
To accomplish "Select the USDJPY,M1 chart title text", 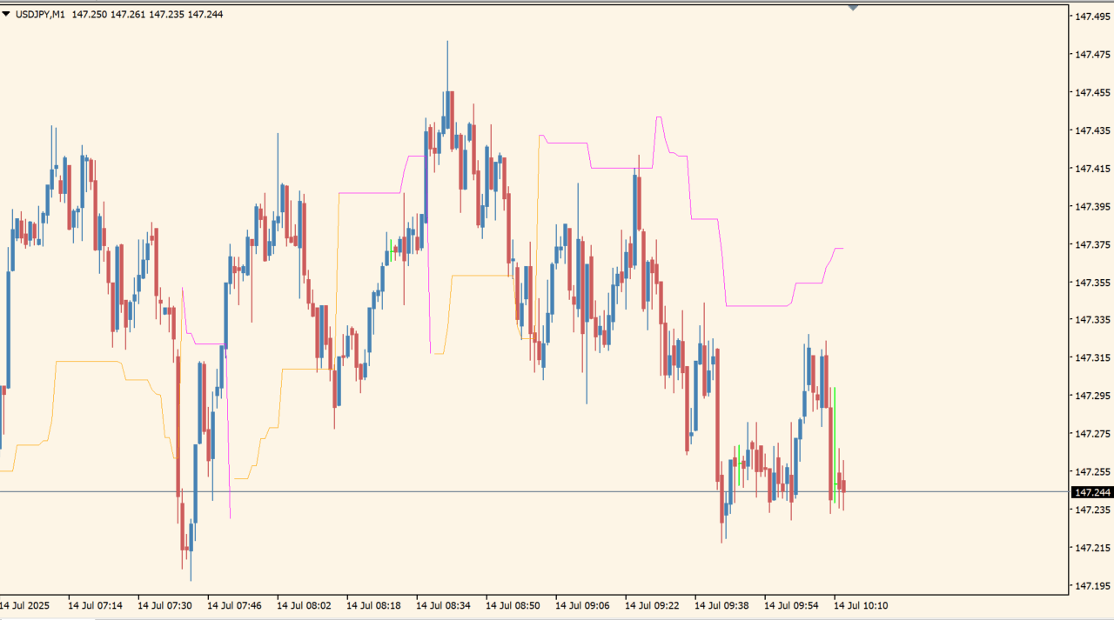I will [x=41, y=14].
